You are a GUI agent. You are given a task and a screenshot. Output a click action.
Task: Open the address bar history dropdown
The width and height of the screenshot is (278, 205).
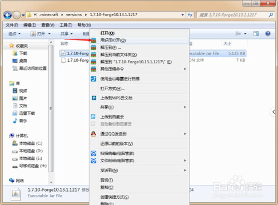coord(182,15)
